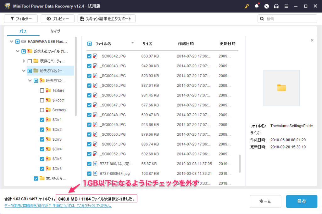Open the data recovery help link

pyautogui.click(x=58, y=206)
